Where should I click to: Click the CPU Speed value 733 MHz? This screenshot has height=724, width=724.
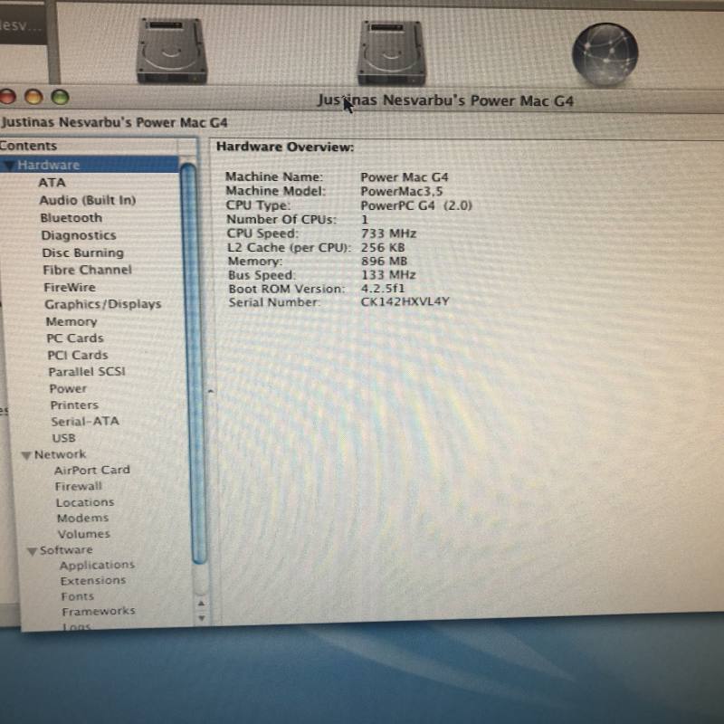(x=388, y=233)
